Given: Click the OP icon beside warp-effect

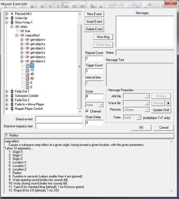Looking at the screenshot, I should click(x=22, y=35).
